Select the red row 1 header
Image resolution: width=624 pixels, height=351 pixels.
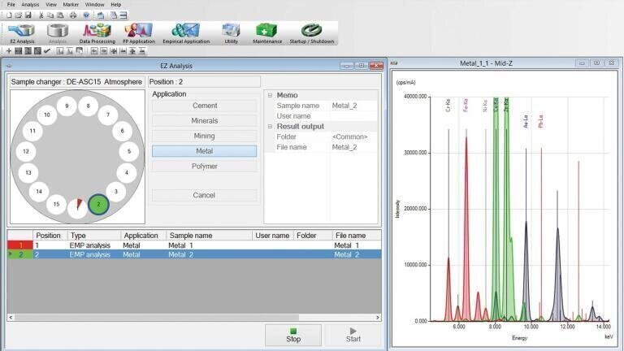click(20, 245)
